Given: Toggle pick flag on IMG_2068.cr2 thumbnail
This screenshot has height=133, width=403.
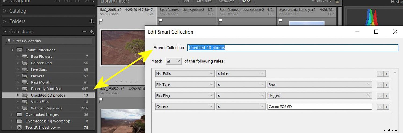Looking at the screenshot, I should click(x=101, y=20).
